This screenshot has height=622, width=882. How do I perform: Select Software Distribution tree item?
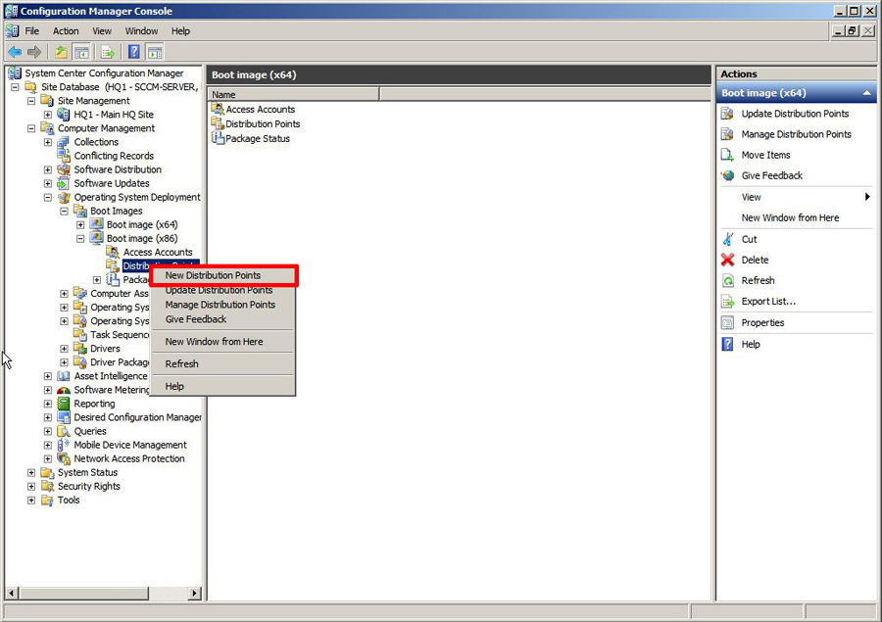click(118, 169)
